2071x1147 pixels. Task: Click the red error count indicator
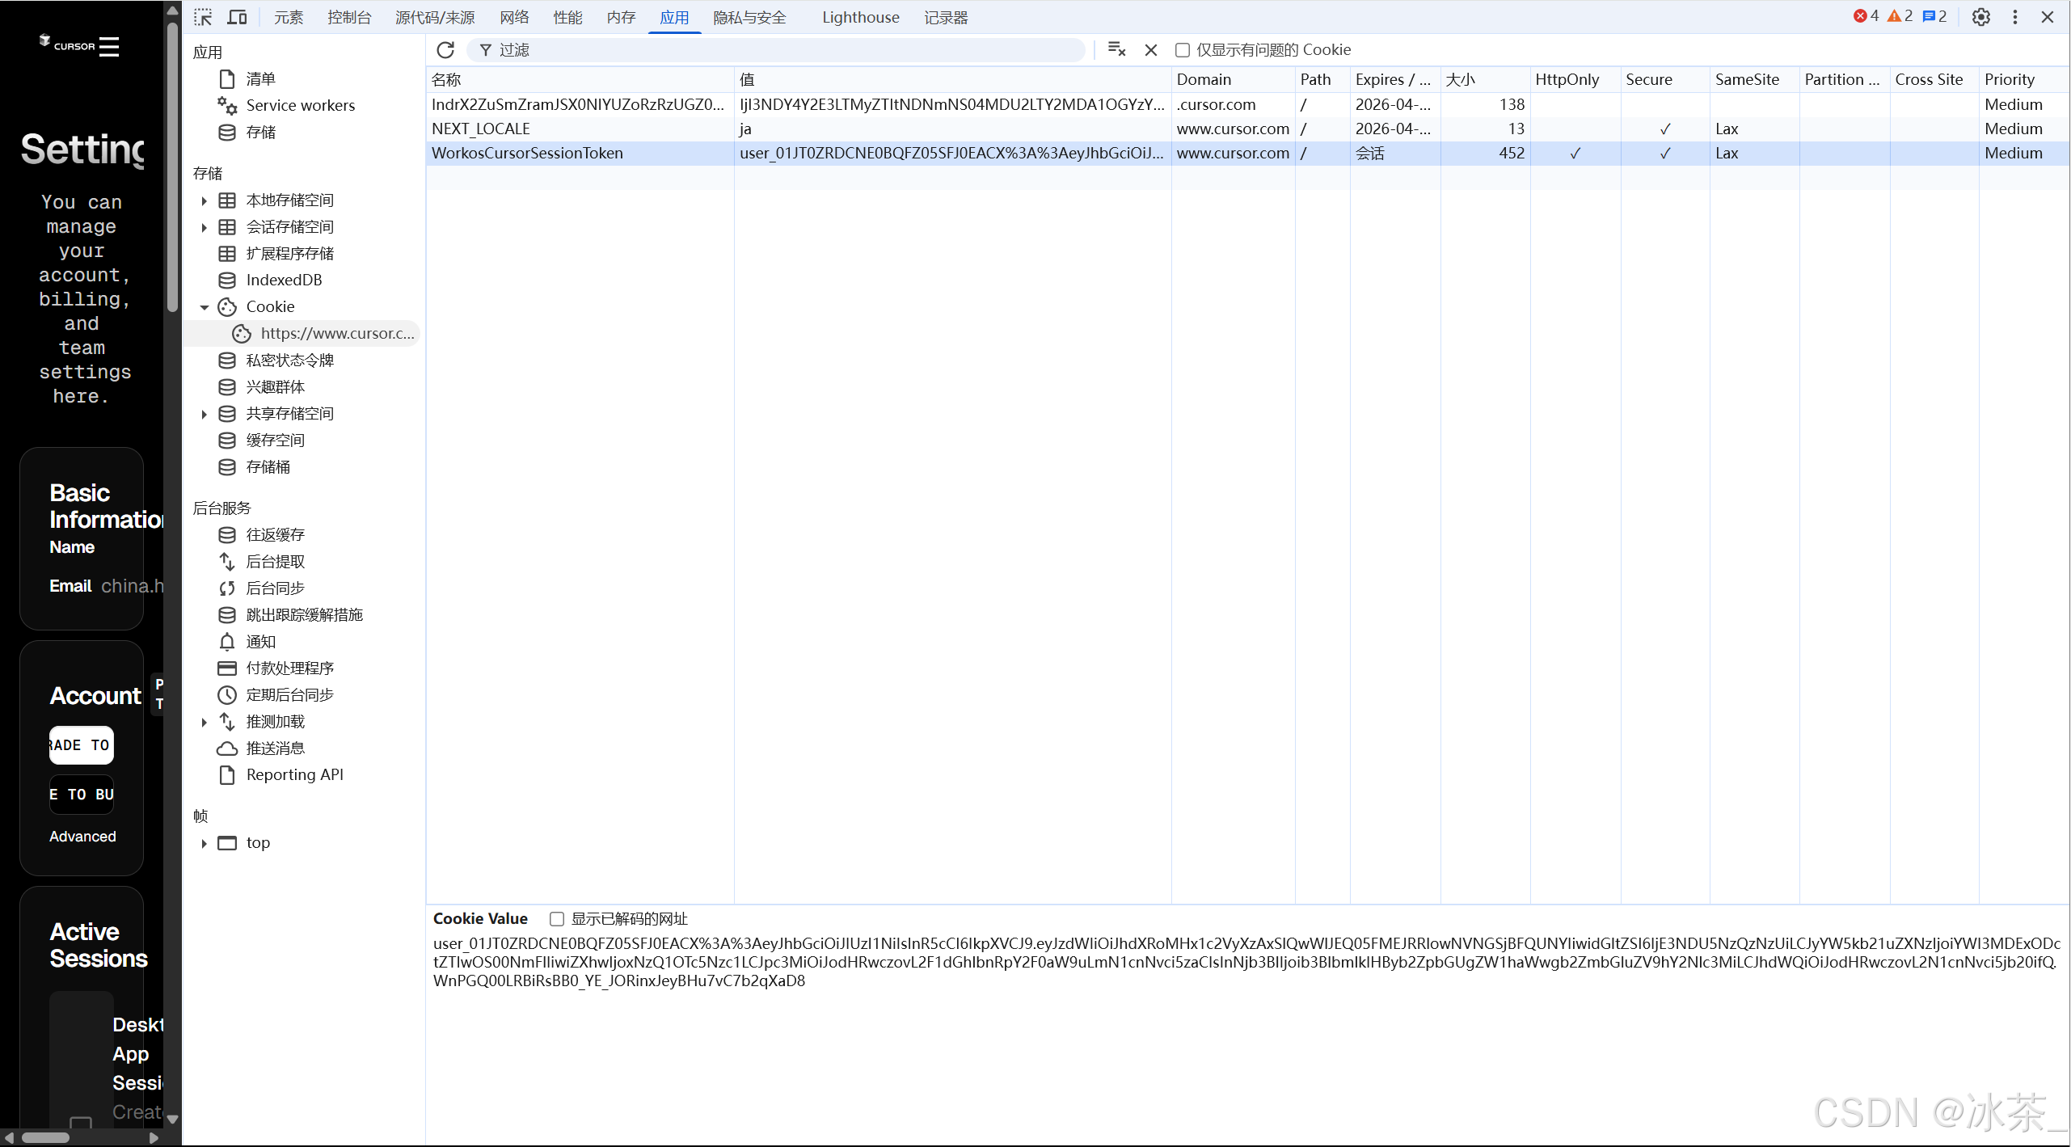pos(1866,16)
